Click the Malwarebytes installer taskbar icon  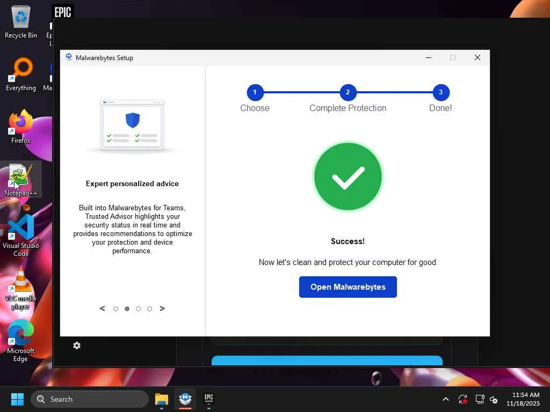click(185, 399)
